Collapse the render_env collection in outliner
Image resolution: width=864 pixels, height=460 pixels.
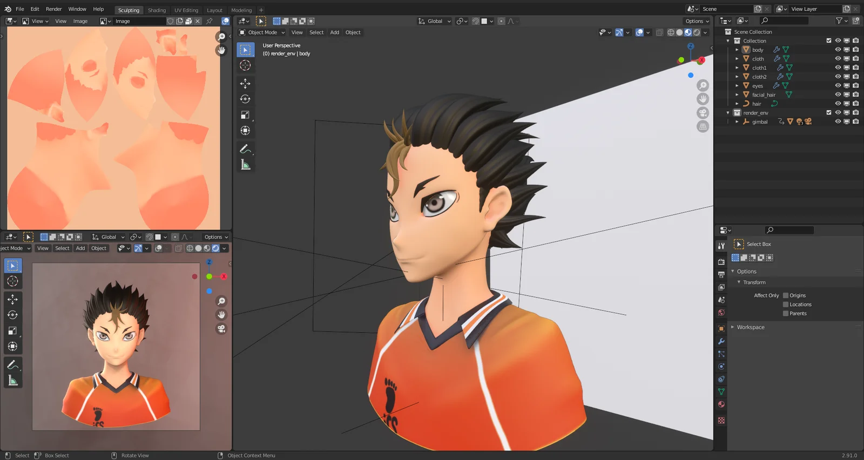728,113
